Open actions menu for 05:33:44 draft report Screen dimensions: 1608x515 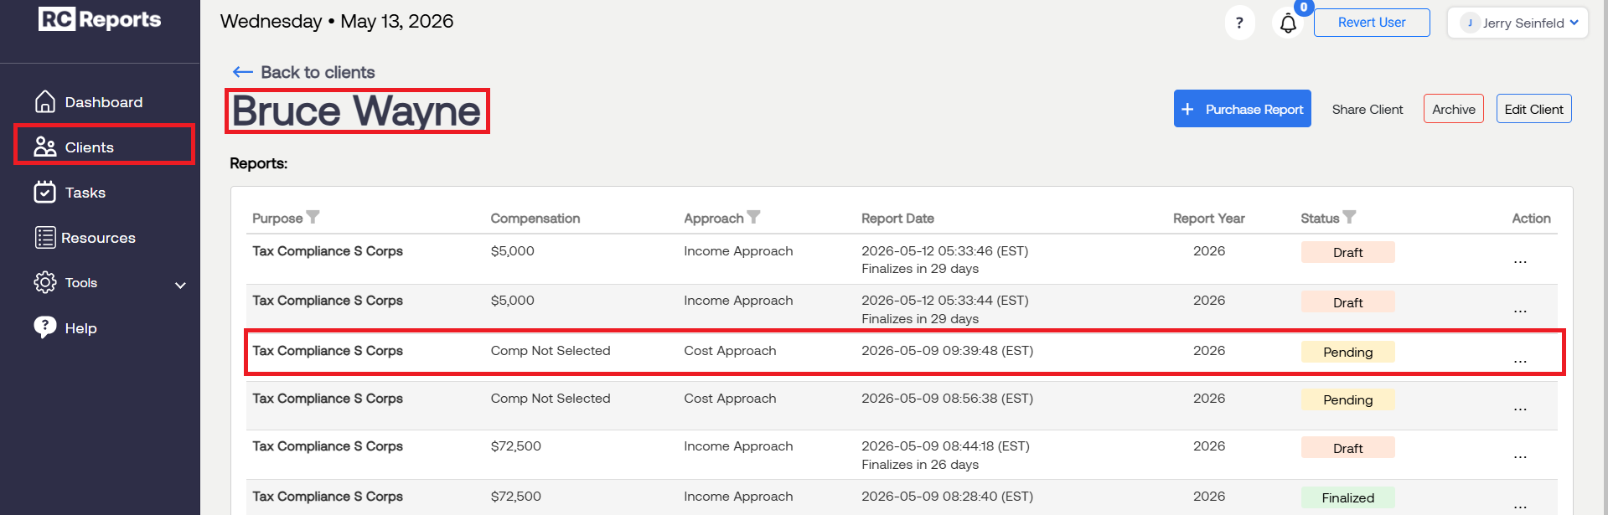pyautogui.click(x=1520, y=311)
